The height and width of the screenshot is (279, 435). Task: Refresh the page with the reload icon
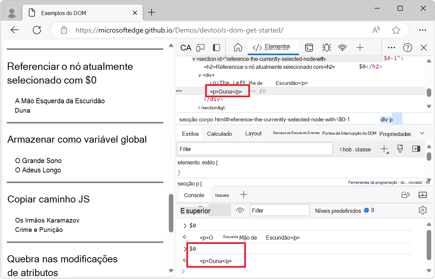click(37, 30)
